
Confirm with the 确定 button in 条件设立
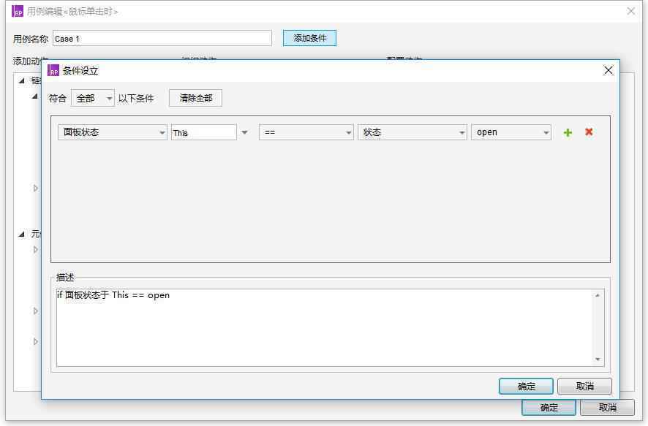pos(525,386)
